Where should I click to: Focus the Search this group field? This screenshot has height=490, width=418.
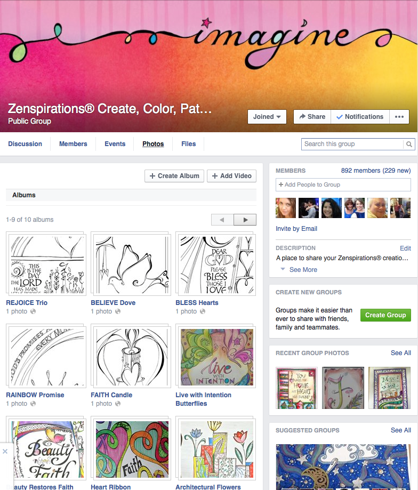pyautogui.click(x=352, y=144)
